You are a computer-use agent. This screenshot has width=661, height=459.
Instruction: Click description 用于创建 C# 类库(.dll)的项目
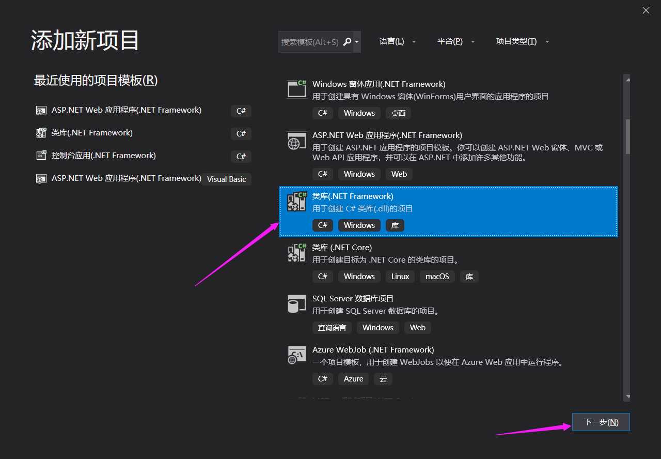pos(363,209)
